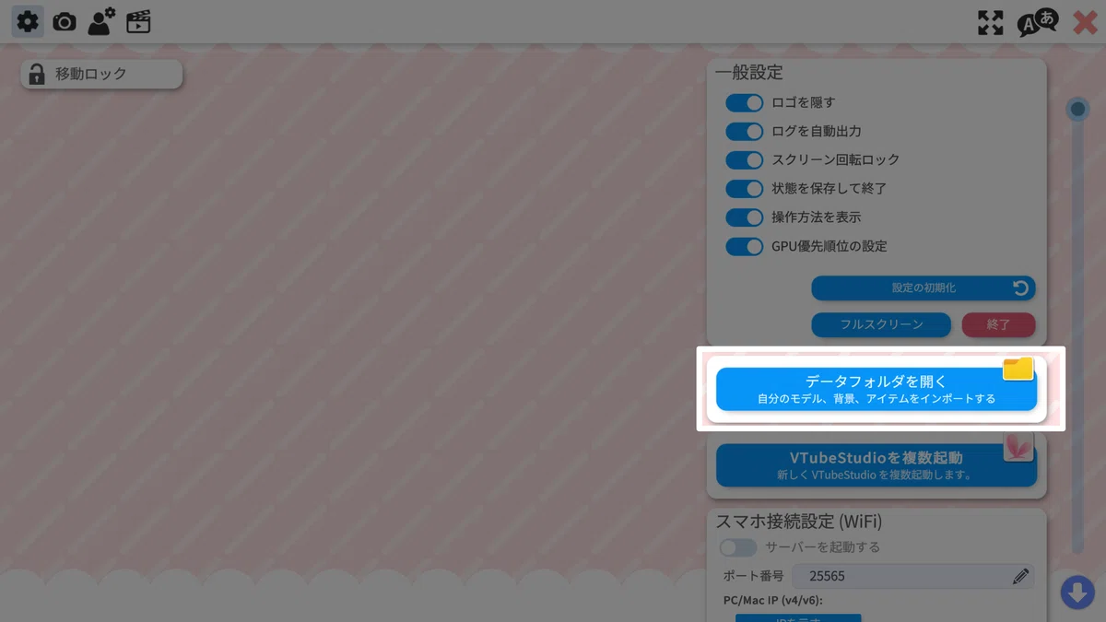Screen dimensions: 1106x622
Task: Open the camera settings tab
Action: (65, 22)
